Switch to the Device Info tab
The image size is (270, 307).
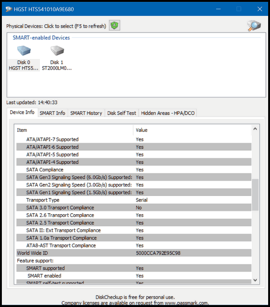[x=22, y=112]
